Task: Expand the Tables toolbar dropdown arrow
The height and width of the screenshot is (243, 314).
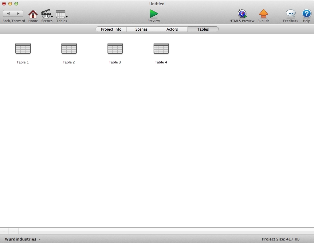Action: (67, 17)
